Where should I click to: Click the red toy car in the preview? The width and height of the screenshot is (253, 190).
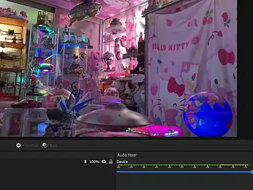[26, 103]
